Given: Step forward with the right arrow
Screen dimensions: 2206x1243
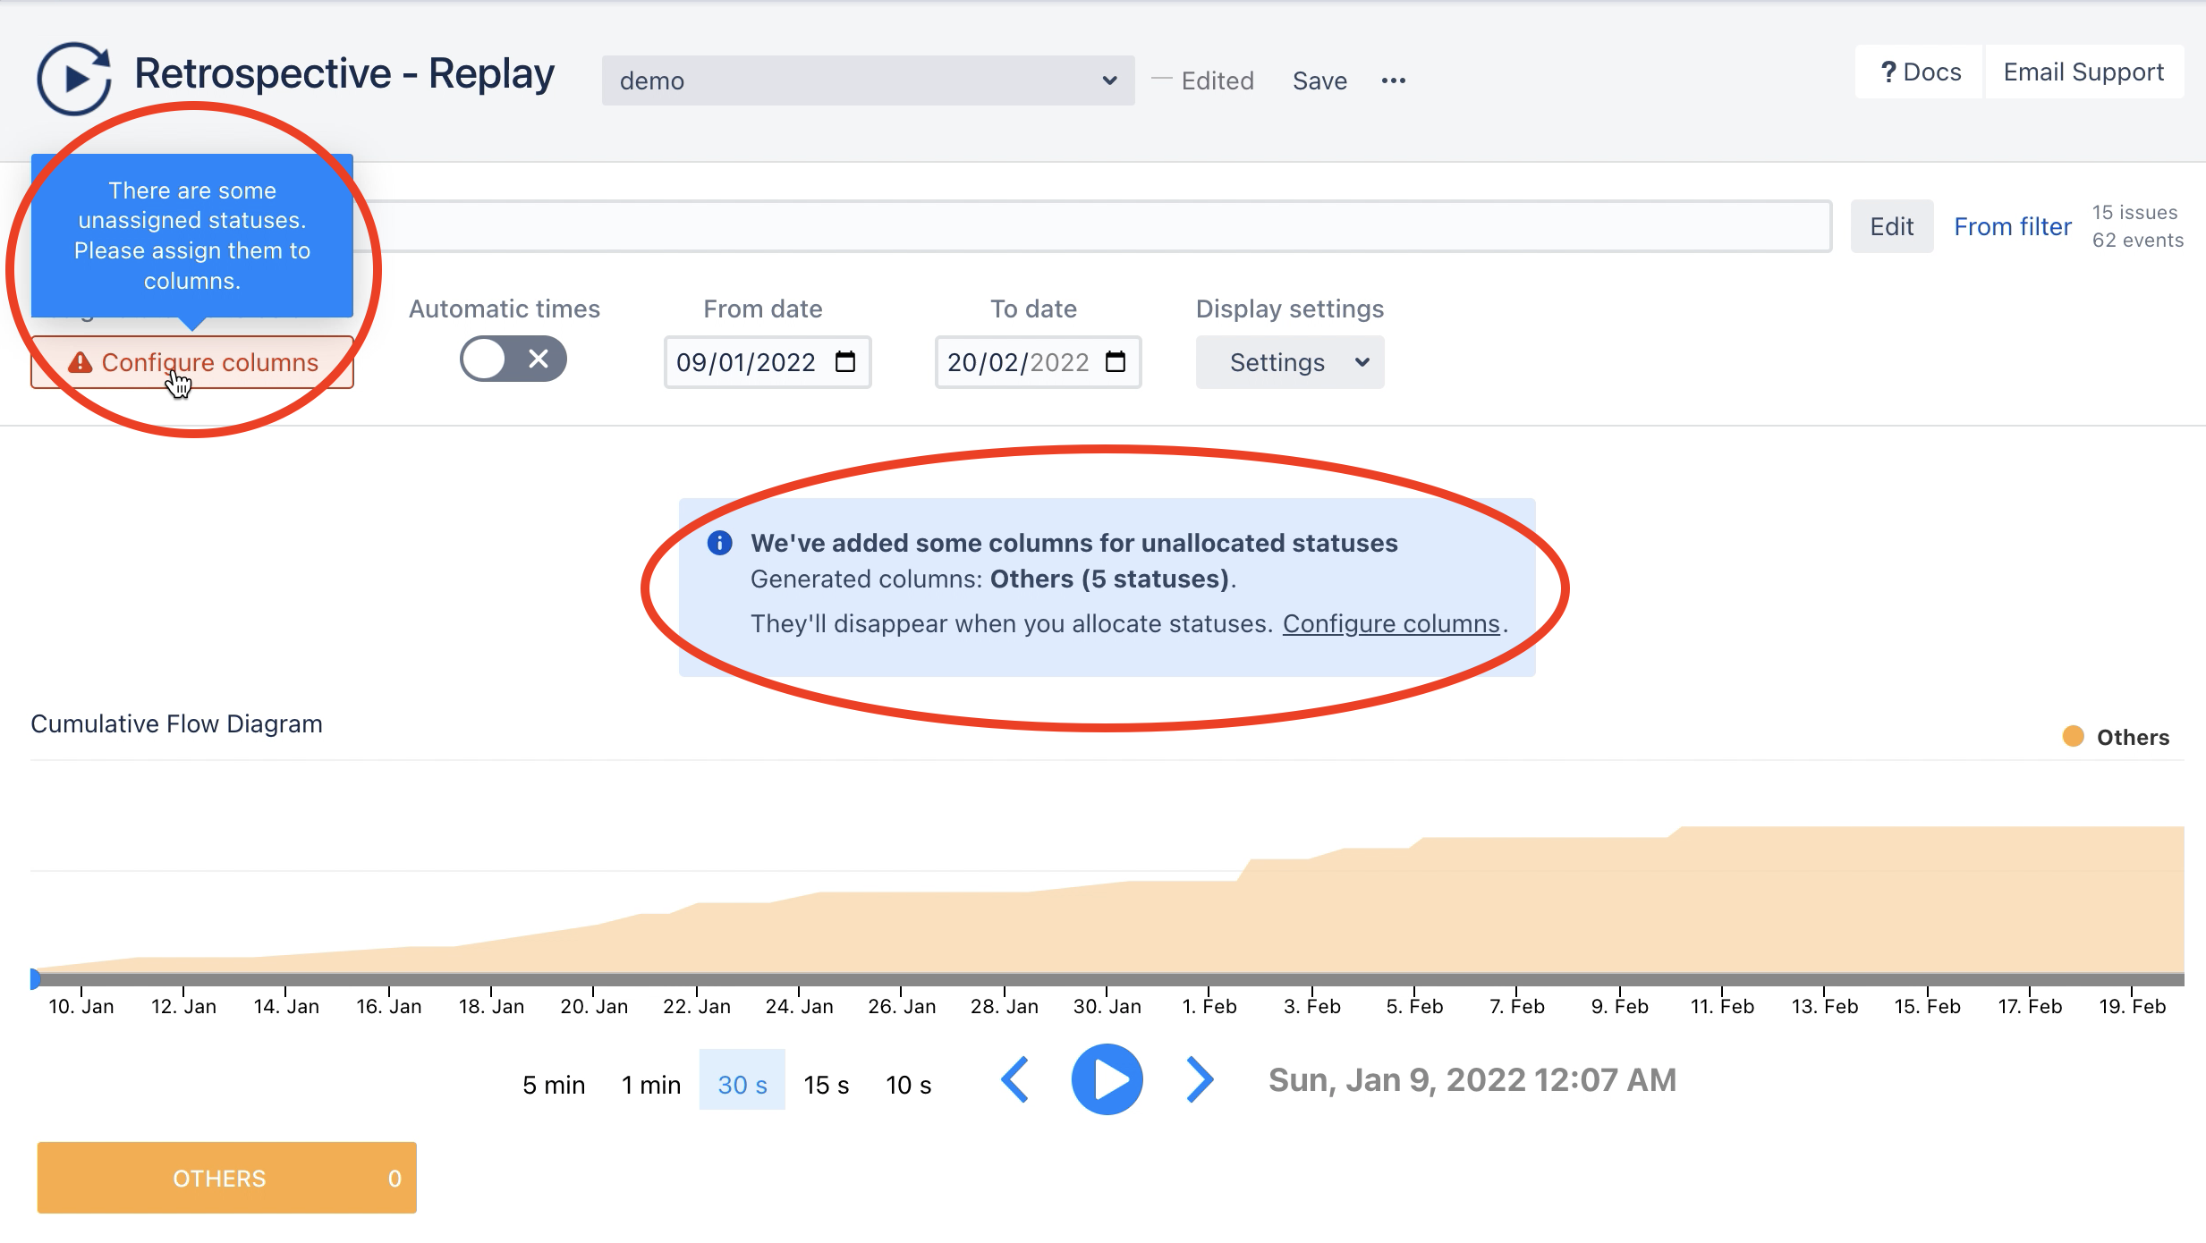Looking at the screenshot, I should coord(1200,1079).
